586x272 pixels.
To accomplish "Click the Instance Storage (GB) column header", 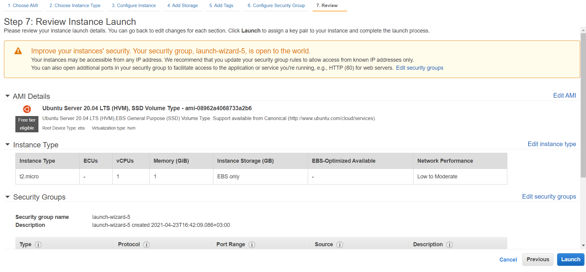I will (260, 161).
